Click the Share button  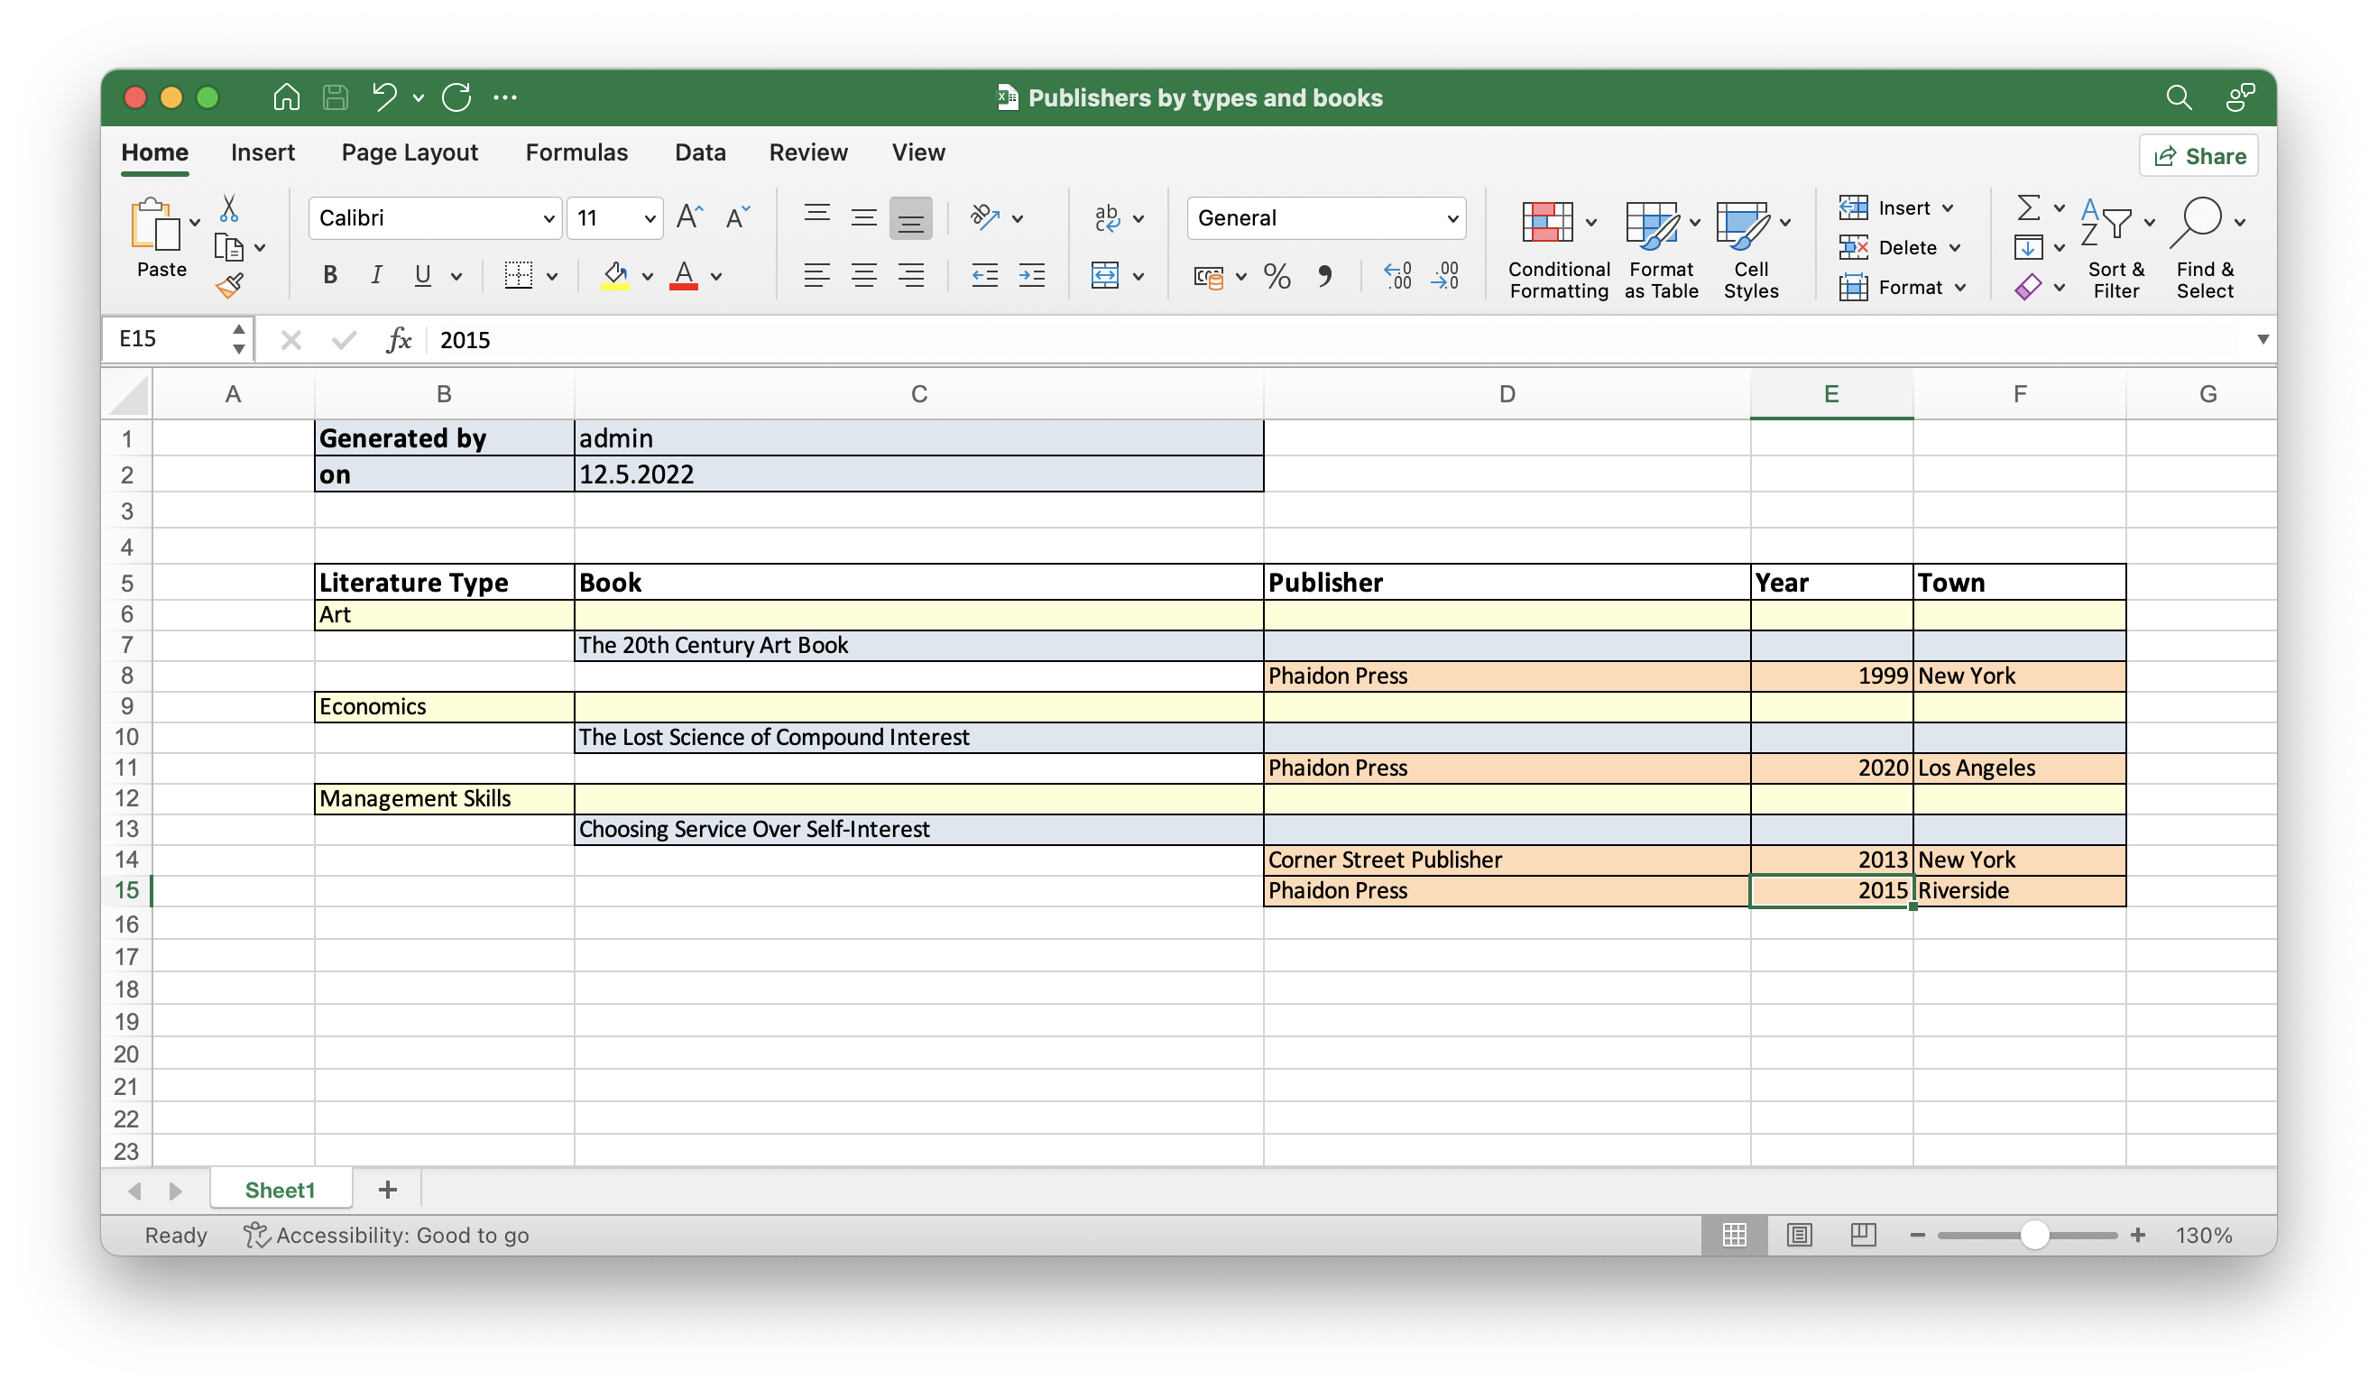[2203, 155]
